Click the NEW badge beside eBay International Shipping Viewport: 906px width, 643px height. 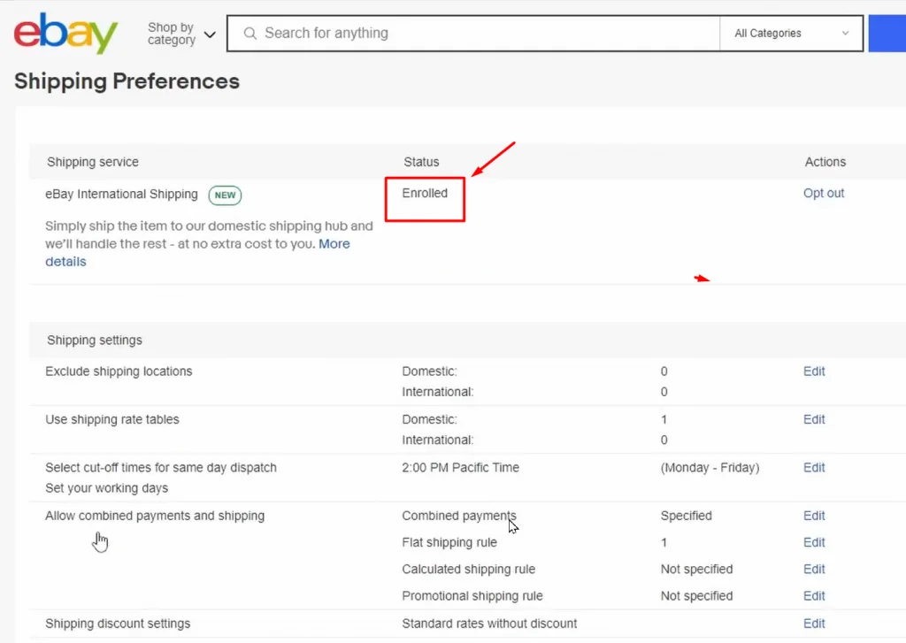(225, 195)
